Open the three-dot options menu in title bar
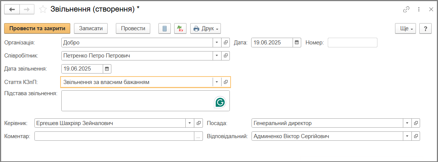 (x=419, y=9)
